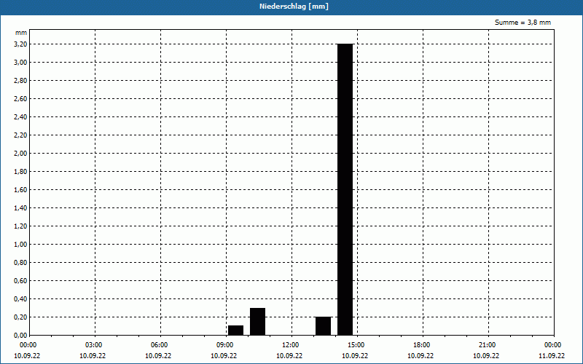Click the 10.09.22 date under 12:00
Viewport: 583px width, 364px height.
pyautogui.click(x=289, y=356)
